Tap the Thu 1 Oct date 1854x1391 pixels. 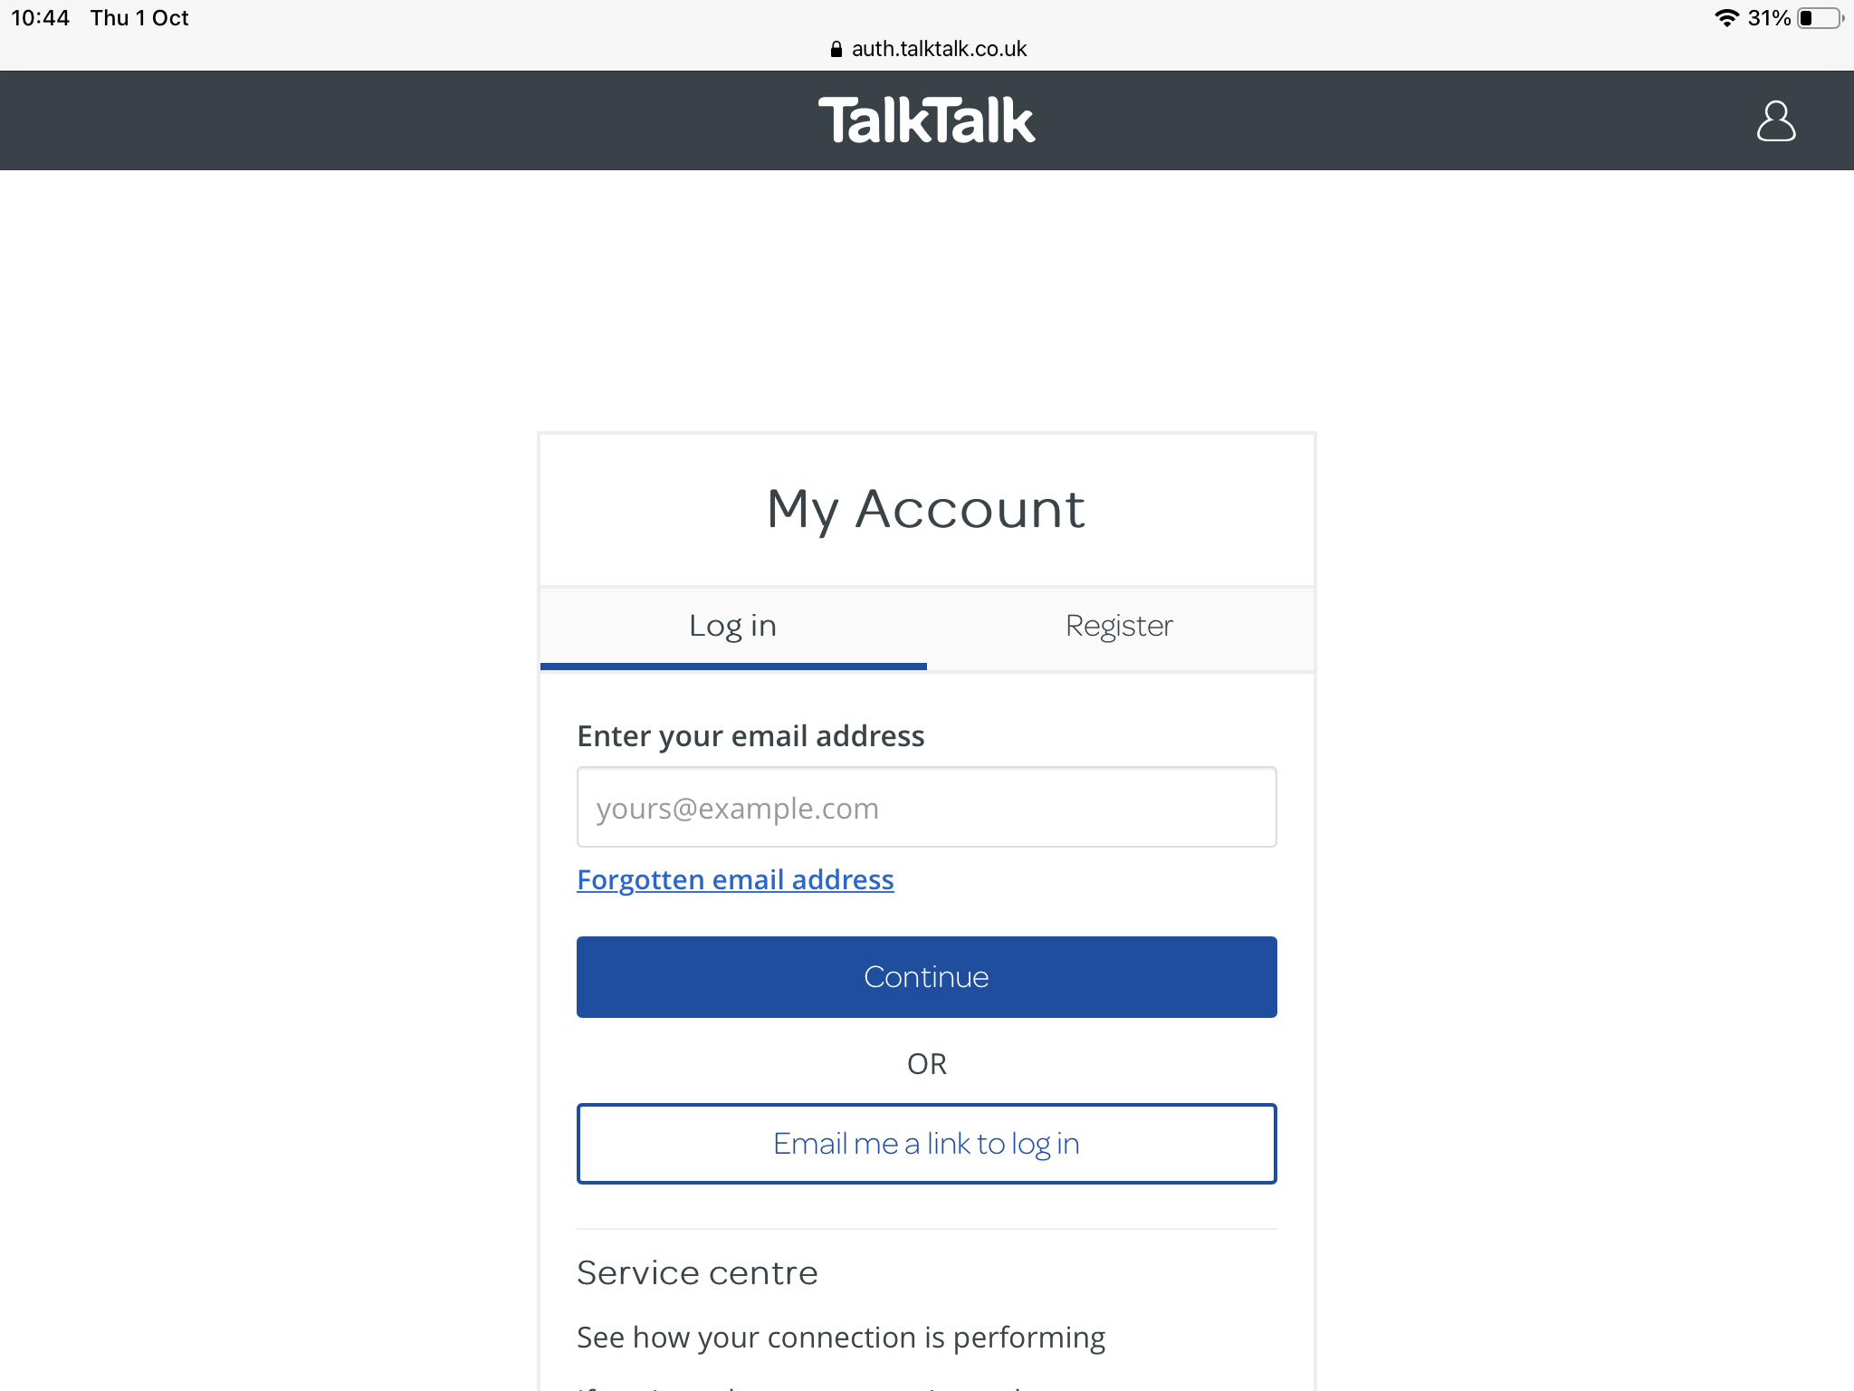[139, 18]
